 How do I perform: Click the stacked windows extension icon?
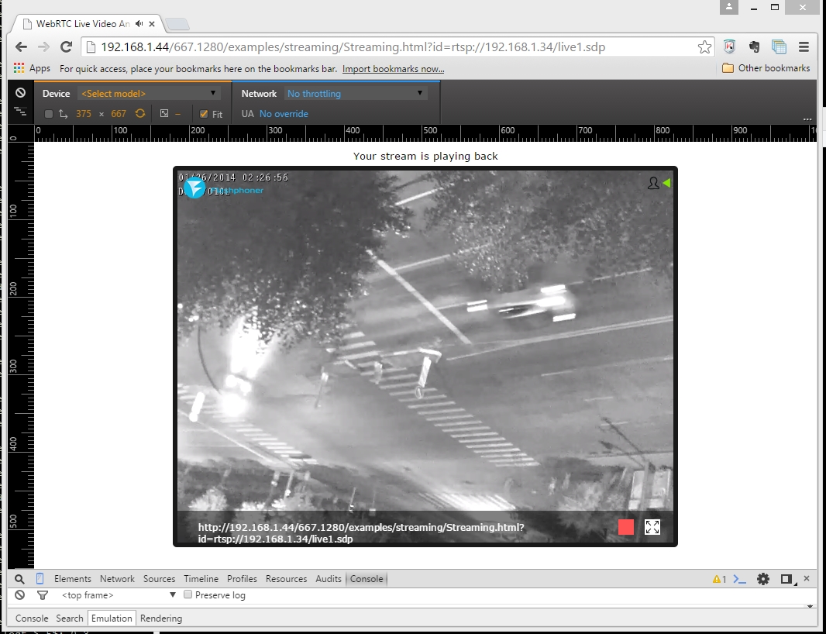pyautogui.click(x=779, y=47)
